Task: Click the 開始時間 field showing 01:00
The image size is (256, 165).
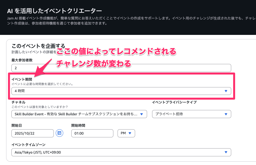Action: (x=92, y=133)
